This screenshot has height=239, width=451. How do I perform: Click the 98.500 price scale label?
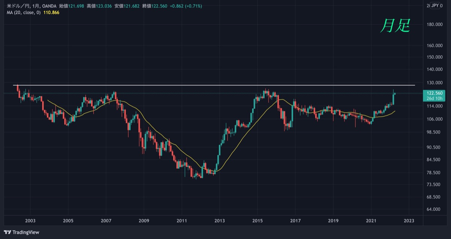click(x=434, y=132)
